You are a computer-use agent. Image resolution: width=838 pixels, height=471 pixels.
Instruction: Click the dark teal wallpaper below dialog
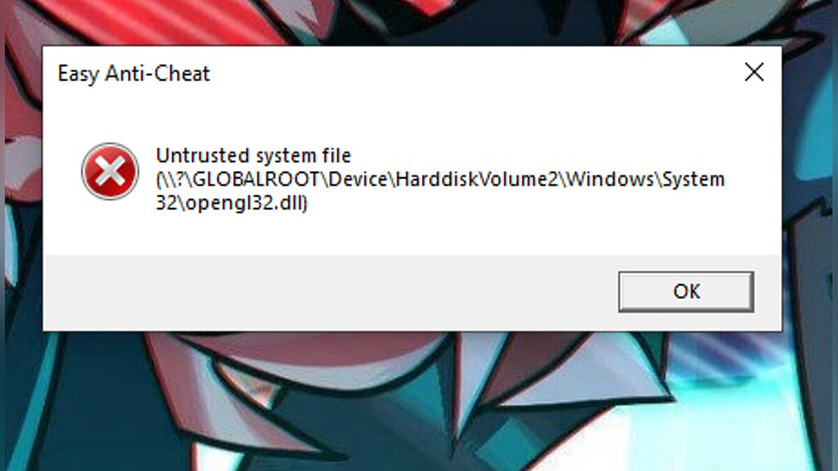coord(70,419)
